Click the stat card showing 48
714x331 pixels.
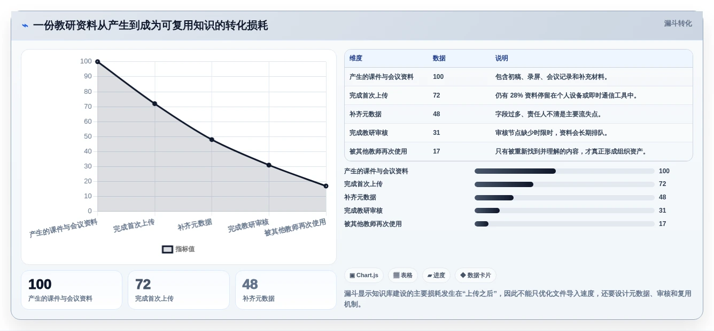coord(286,290)
